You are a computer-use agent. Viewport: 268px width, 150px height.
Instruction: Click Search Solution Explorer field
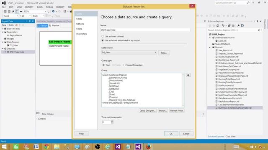[x=232, y=30]
